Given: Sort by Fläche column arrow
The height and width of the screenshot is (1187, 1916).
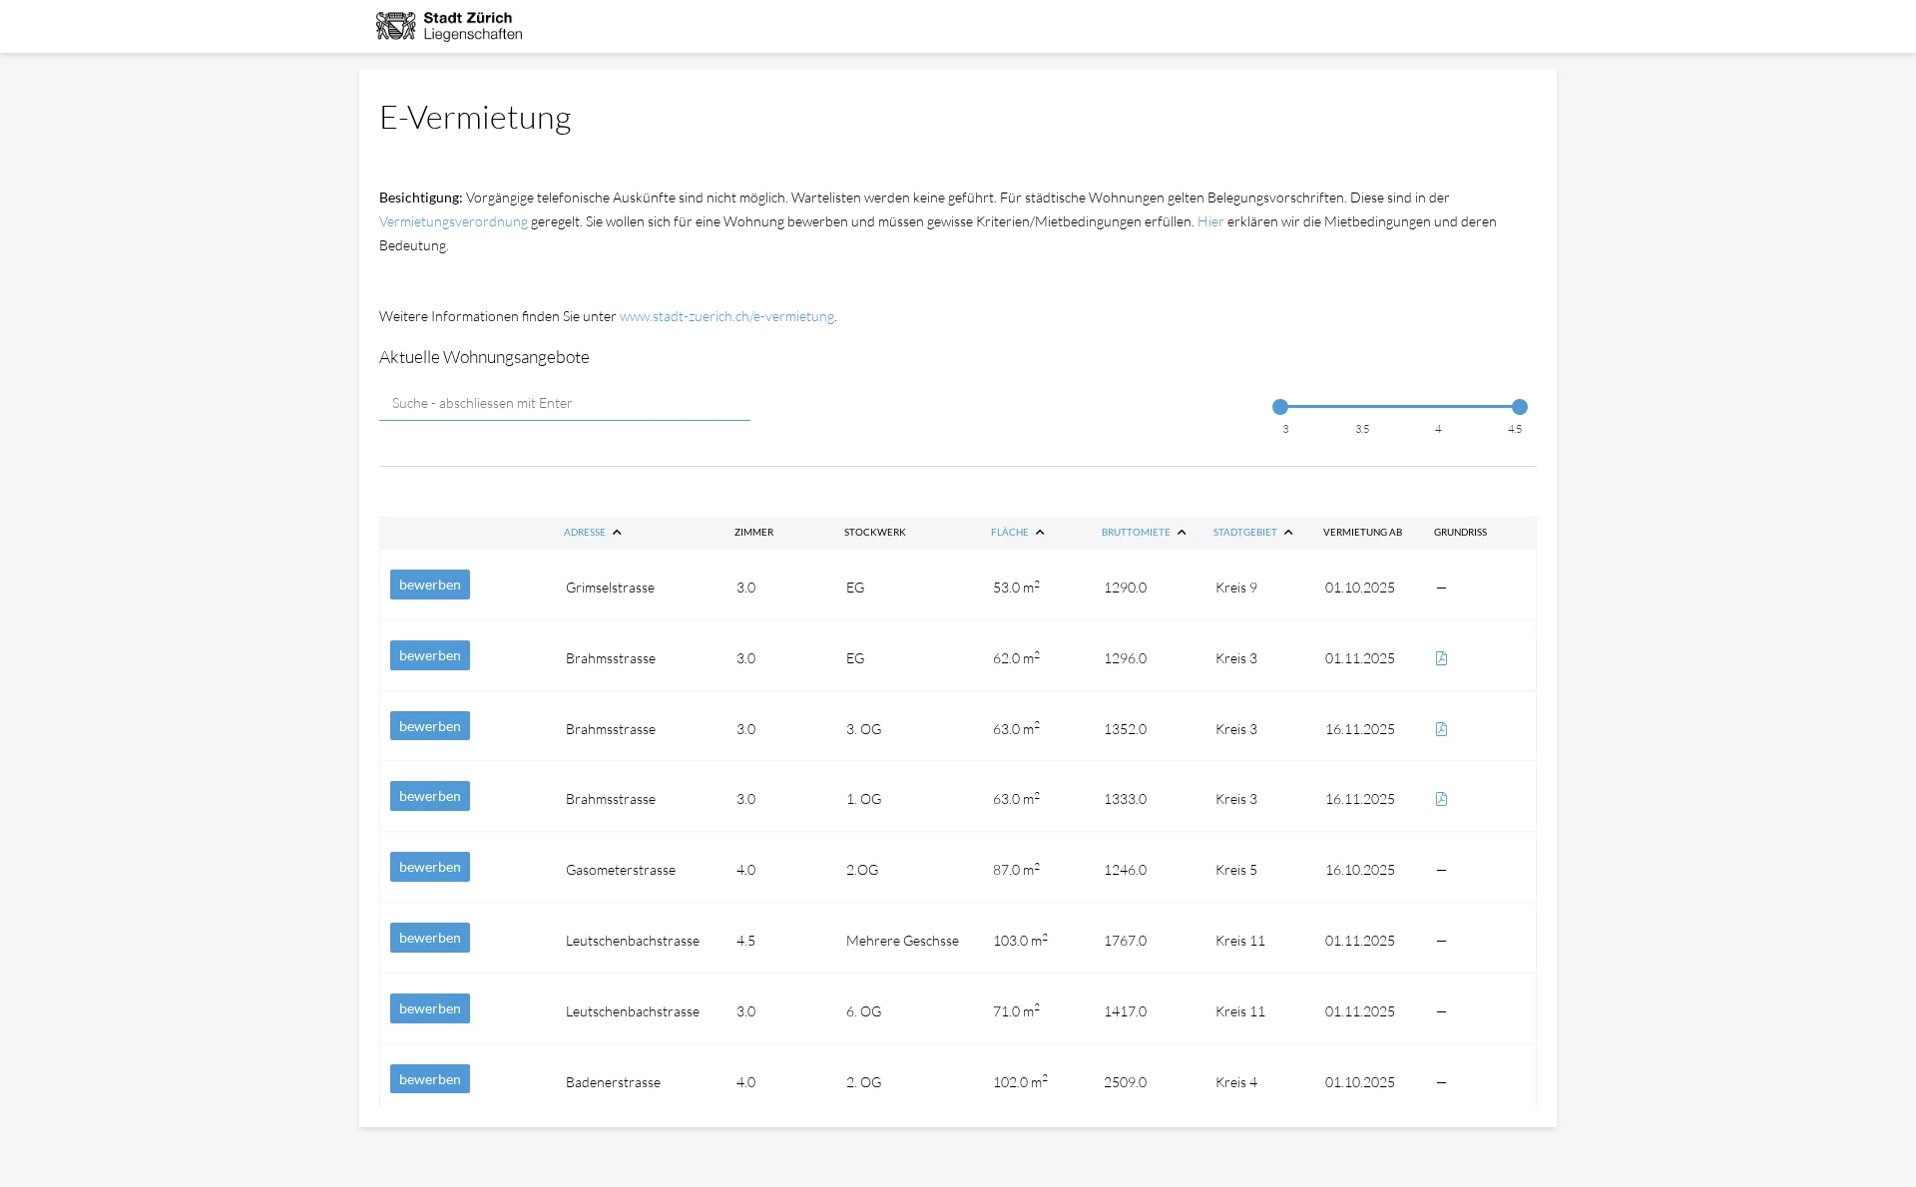Looking at the screenshot, I should click(1040, 533).
